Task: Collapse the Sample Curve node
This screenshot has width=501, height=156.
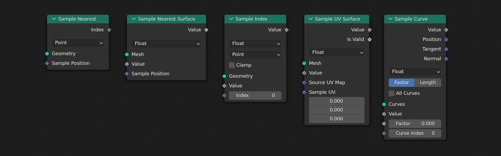Action: click(x=390, y=19)
